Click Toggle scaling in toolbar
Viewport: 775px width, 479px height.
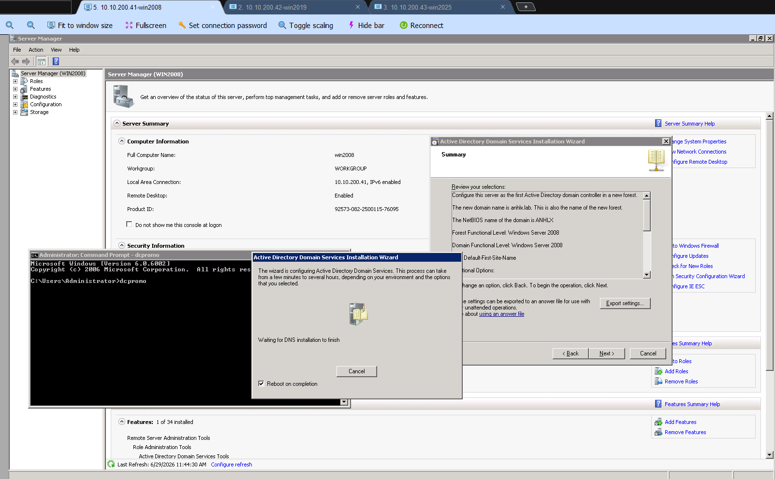click(306, 25)
